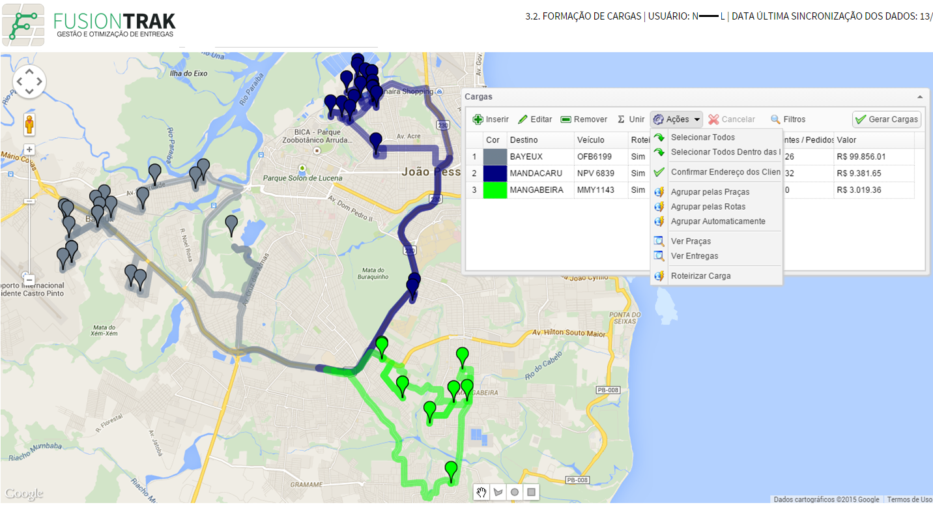Select the circle drawing tool
This screenshot has height=505, width=933.
[x=515, y=492]
